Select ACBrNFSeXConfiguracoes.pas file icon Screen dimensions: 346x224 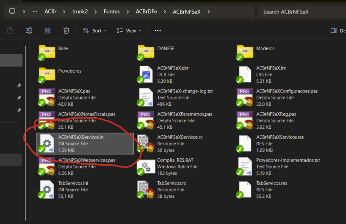245,97
